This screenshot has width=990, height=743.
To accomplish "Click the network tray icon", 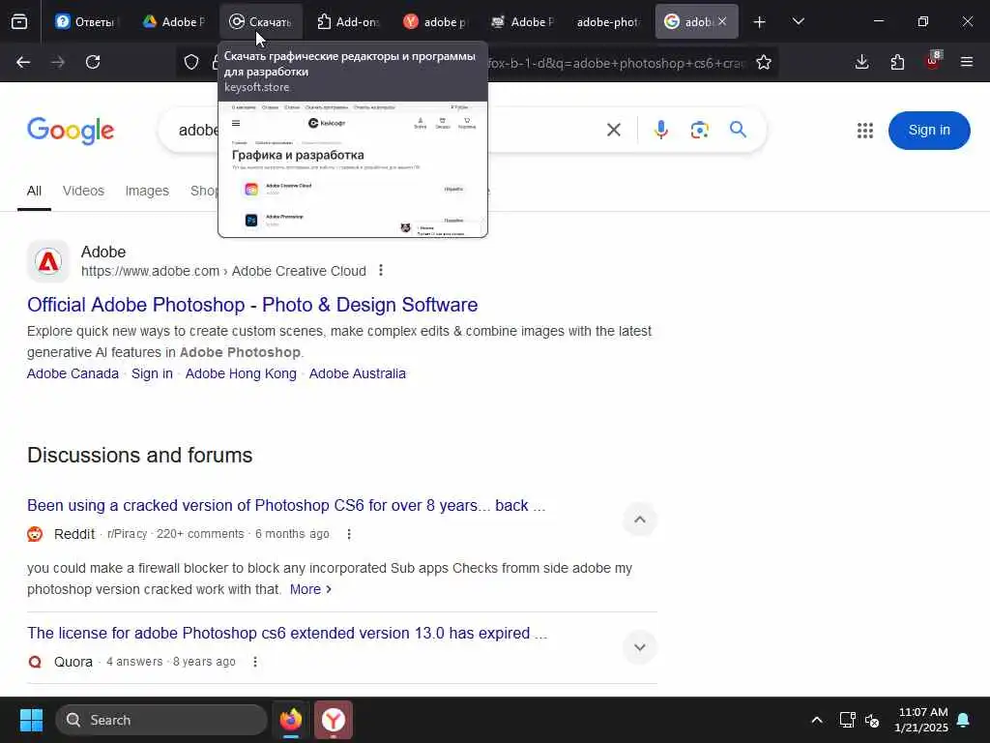I will point(847,720).
